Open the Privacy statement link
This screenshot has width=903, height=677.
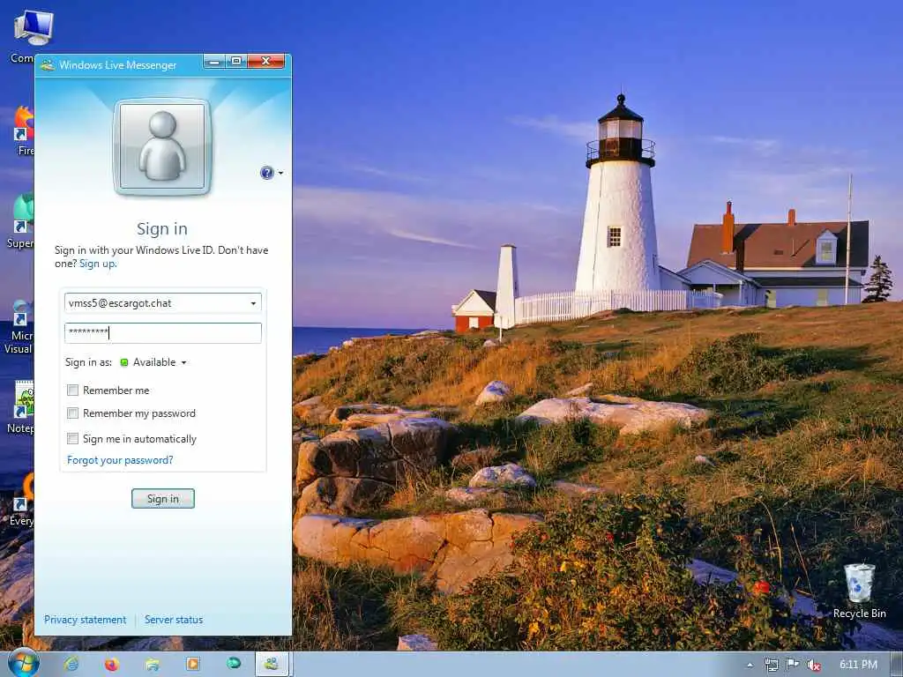(86, 620)
